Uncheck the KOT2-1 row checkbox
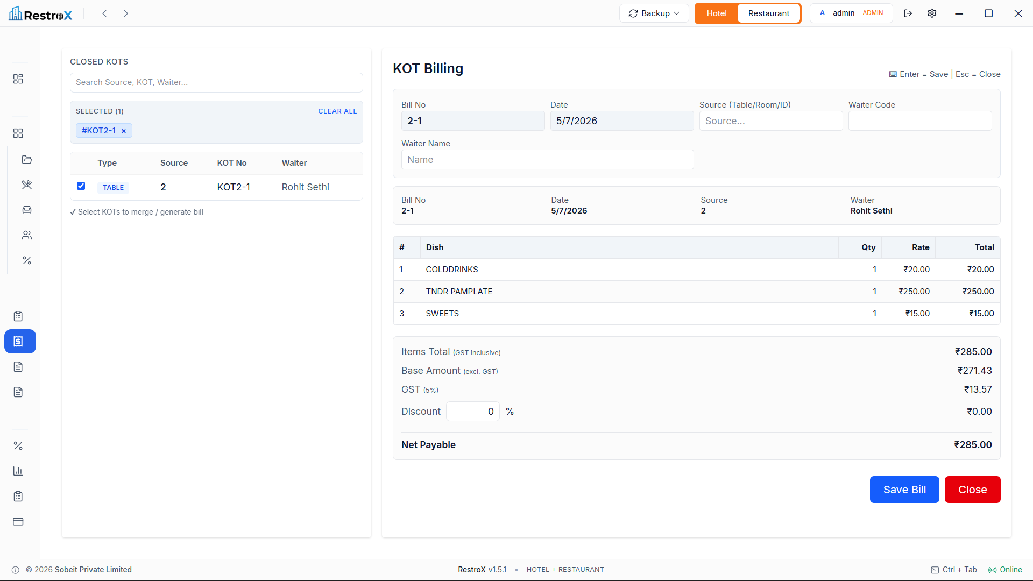 click(81, 186)
